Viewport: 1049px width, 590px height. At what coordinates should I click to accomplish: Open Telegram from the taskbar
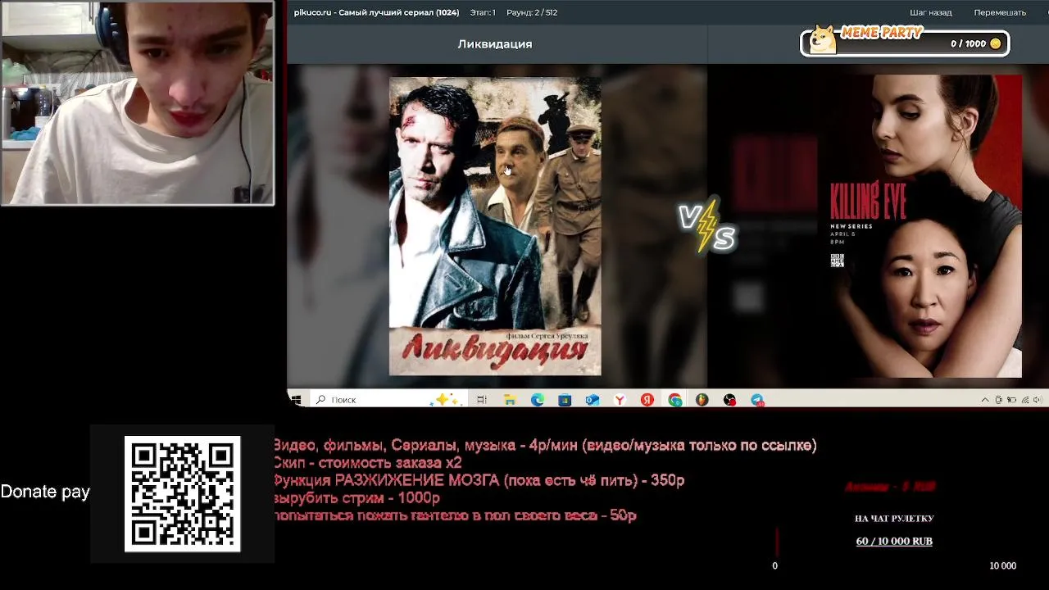click(757, 400)
